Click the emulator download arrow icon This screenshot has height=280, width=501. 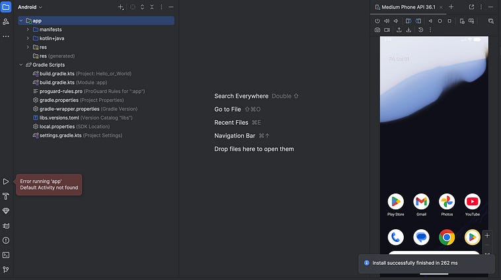click(408, 30)
